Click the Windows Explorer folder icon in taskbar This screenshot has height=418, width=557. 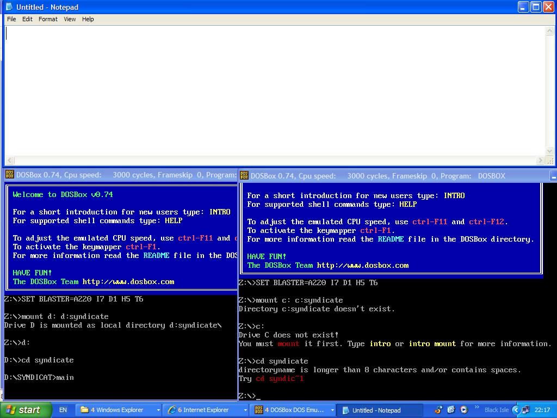click(84, 410)
